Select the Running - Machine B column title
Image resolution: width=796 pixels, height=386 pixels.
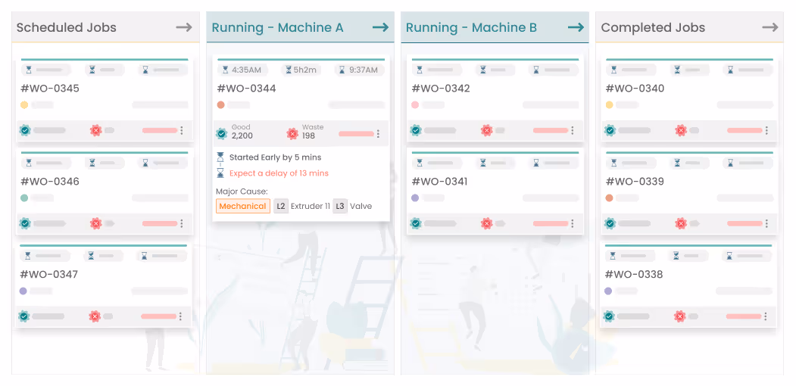pos(471,27)
